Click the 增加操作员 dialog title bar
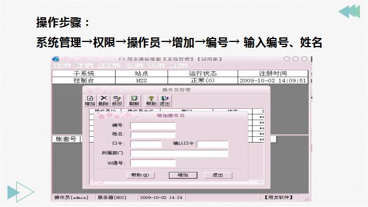Image resolution: width=368 pixels, height=207 pixels. coord(171,116)
